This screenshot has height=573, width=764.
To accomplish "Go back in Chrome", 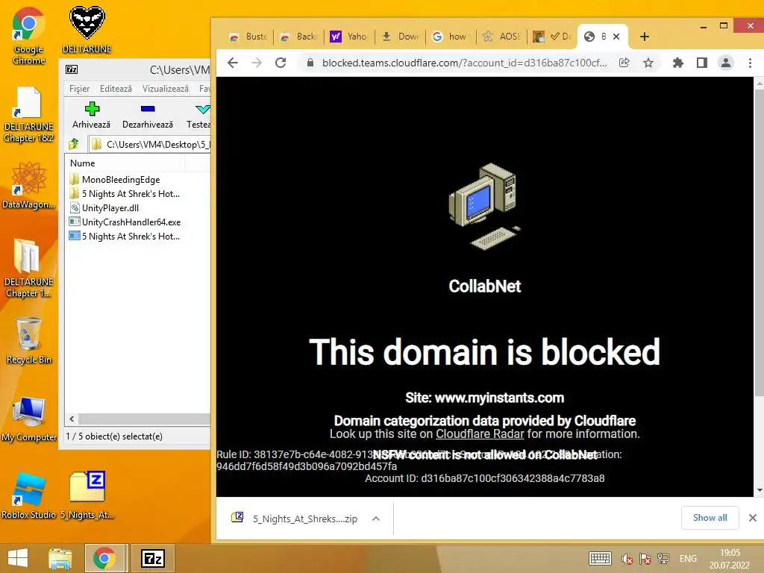I will coord(233,63).
